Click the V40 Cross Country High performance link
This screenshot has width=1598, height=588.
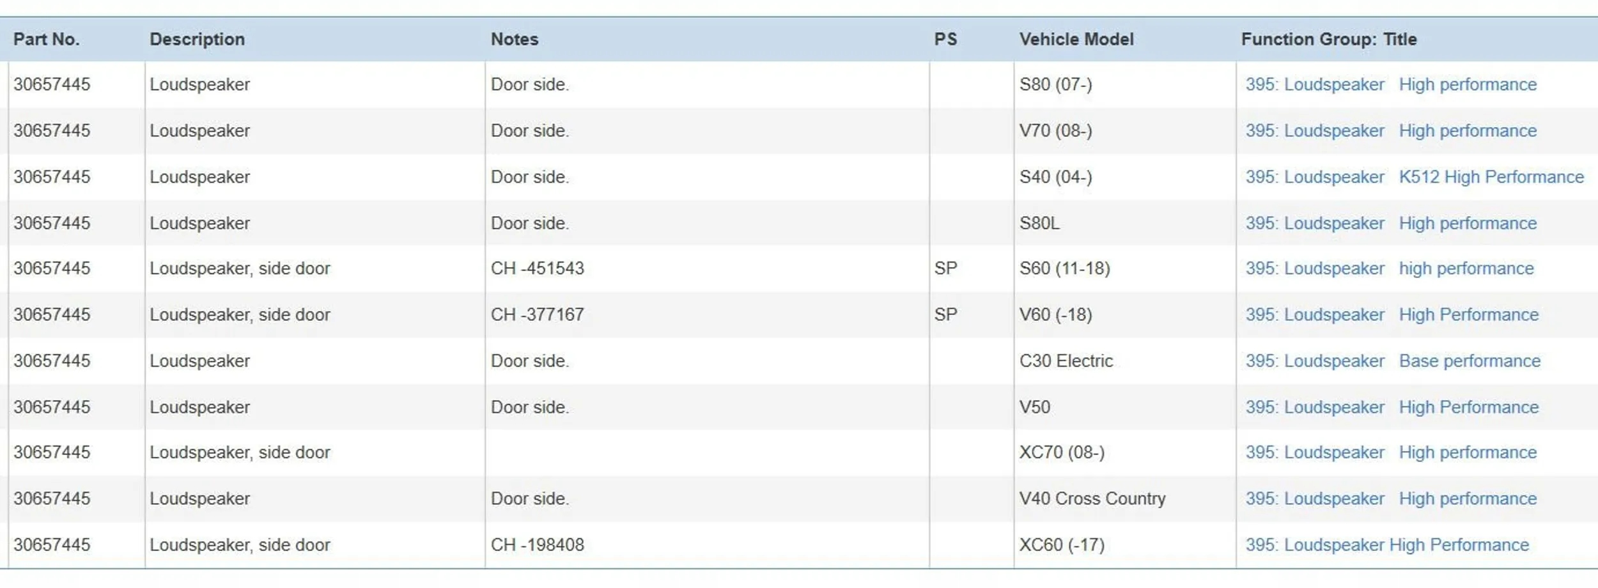1468,499
